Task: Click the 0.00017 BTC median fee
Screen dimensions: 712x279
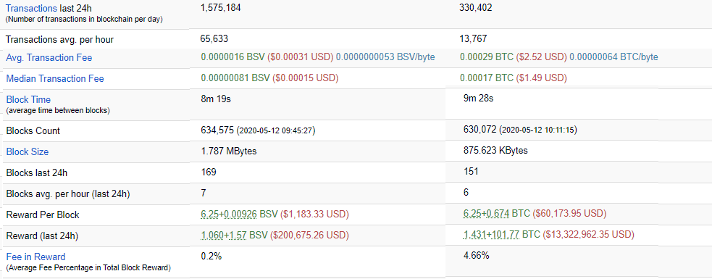Action: coord(486,78)
